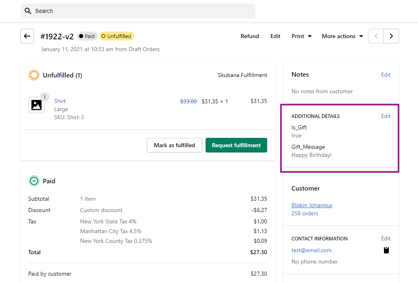Click the search magnifier icon
The image size is (418, 283).
click(28, 11)
